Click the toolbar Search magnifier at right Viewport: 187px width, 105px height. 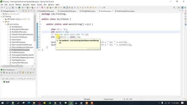pos(174,8)
